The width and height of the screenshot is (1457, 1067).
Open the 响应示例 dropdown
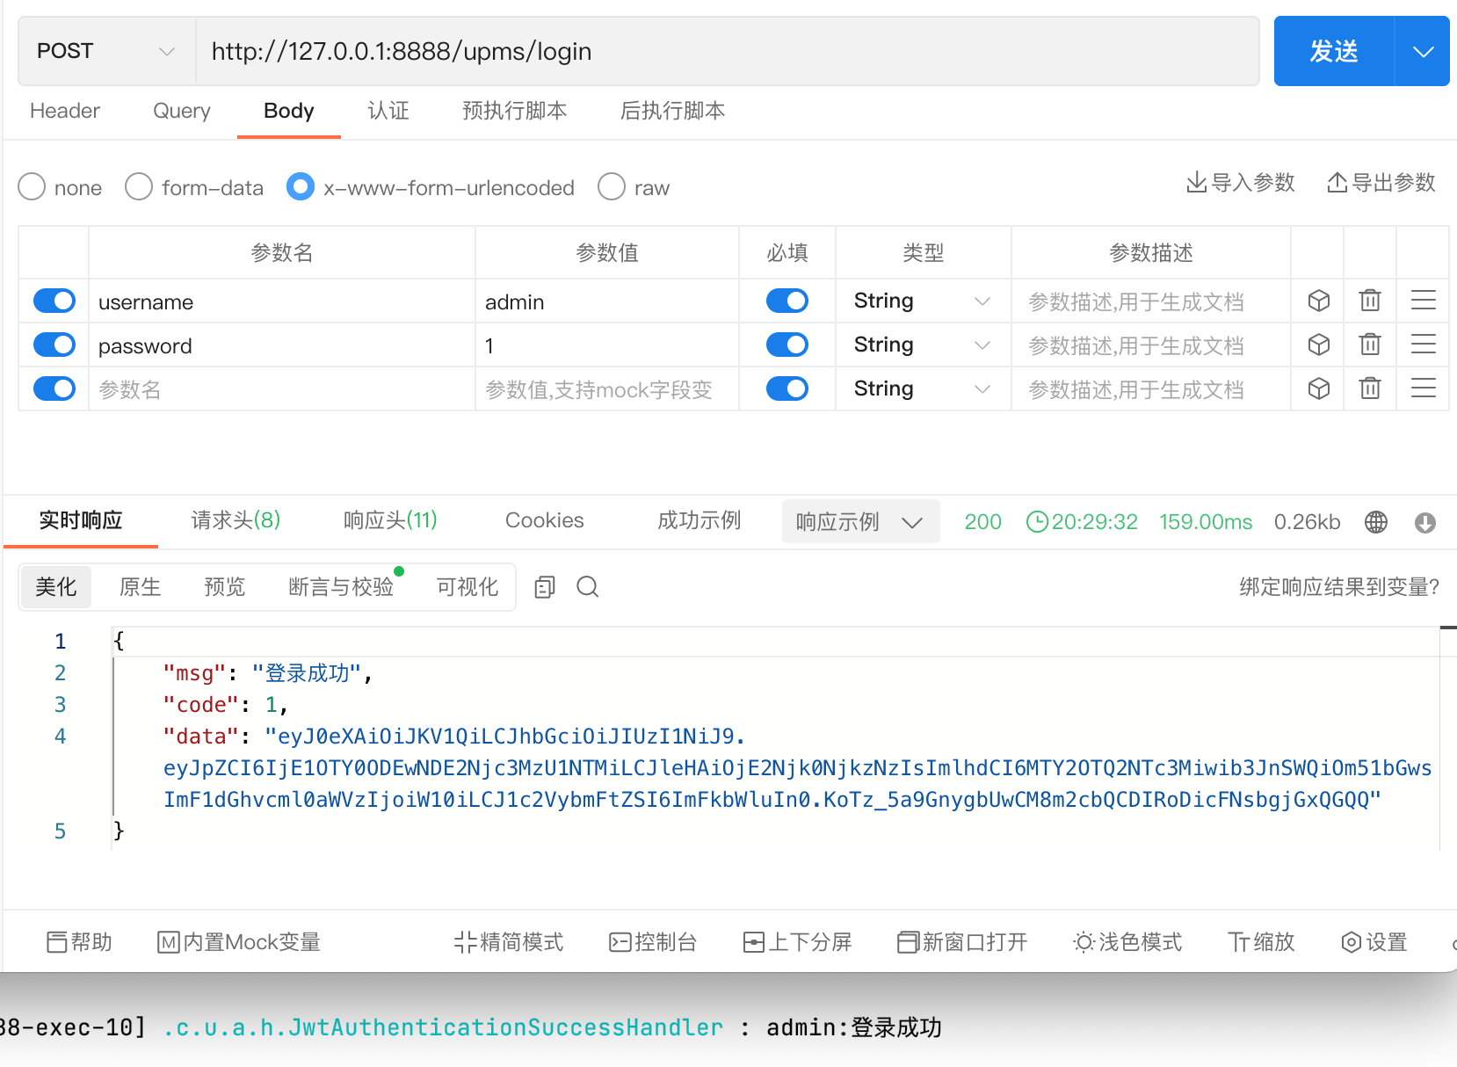coord(860,522)
